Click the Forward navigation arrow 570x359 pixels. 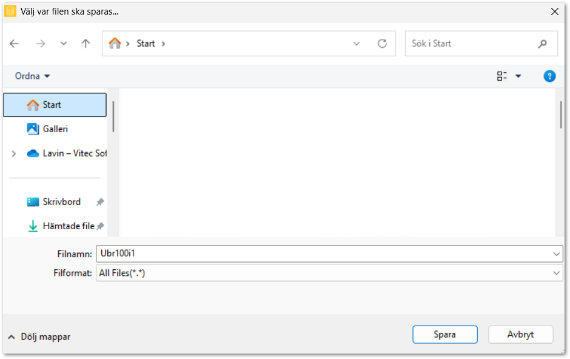[41, 44]
